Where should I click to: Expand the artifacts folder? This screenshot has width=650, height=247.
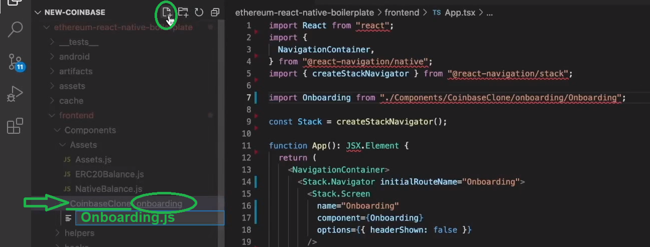pos(76,71)
